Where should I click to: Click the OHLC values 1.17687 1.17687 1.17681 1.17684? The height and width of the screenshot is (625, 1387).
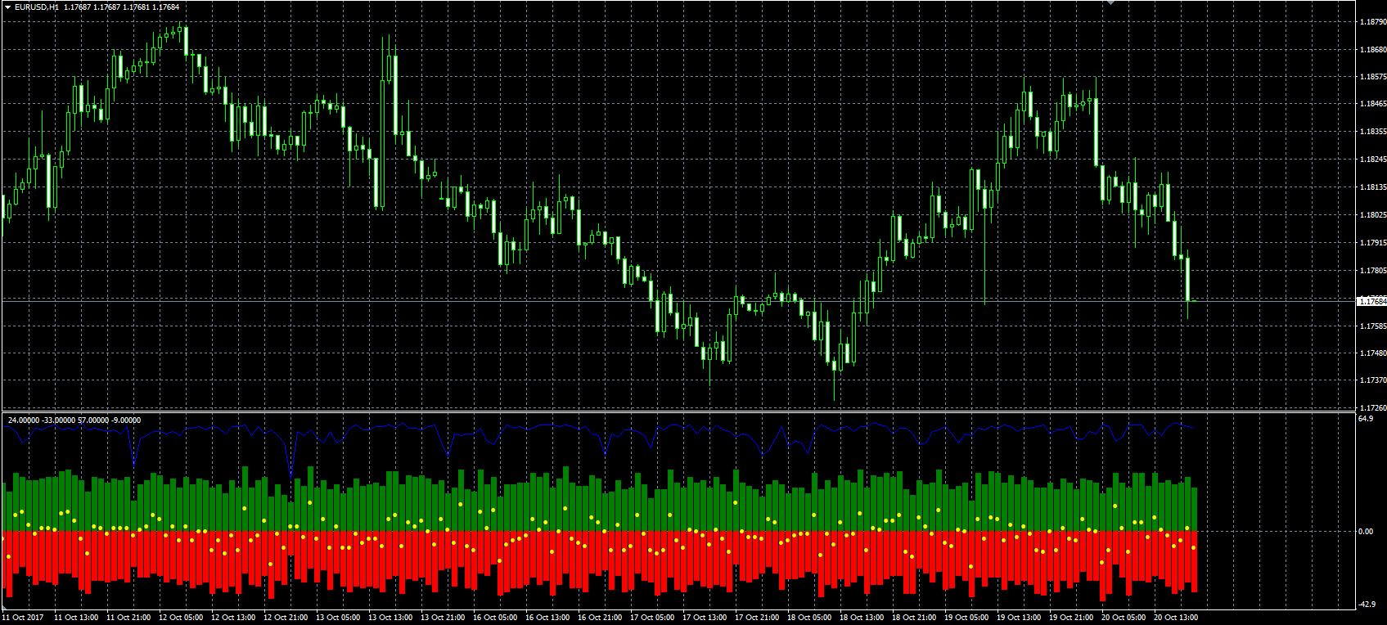[x=121, y=7]
